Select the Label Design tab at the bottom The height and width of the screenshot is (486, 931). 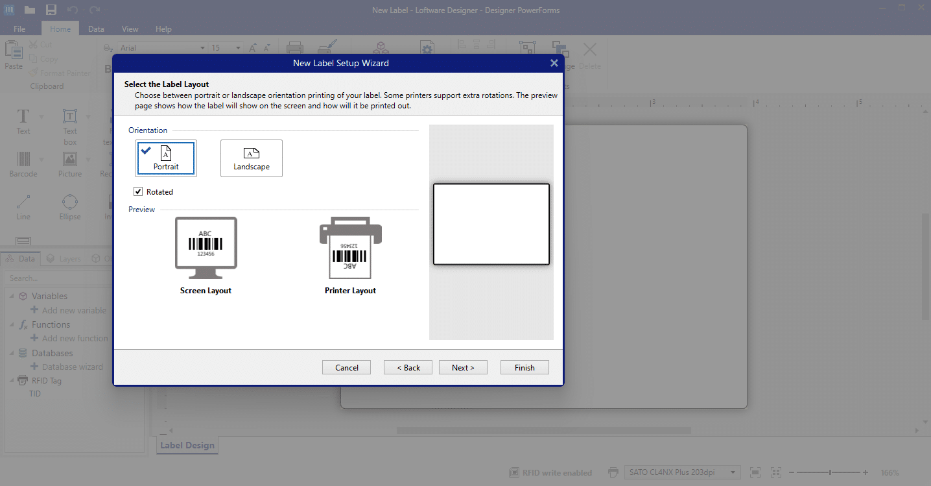click(x=187, y=445)
